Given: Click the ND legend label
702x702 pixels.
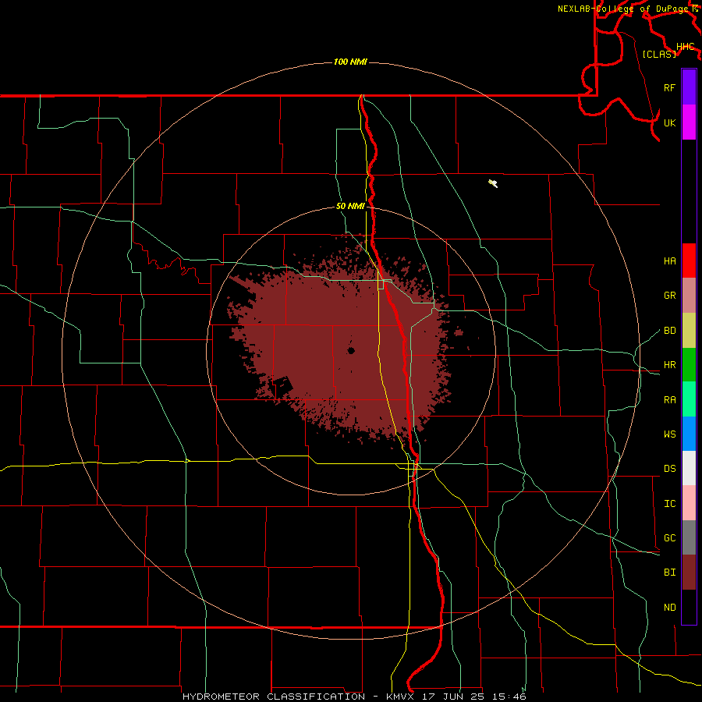Looking at the screenshot, I should click(x=670, y=608).
